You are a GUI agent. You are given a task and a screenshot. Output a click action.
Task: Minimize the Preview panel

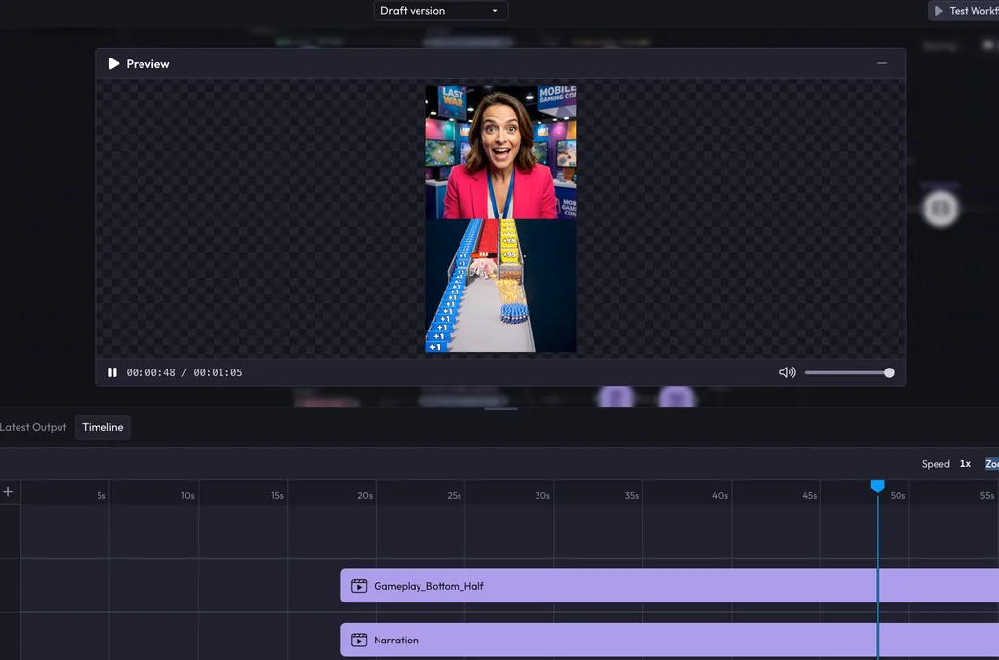pyautogui.click(x=882, y=63)
